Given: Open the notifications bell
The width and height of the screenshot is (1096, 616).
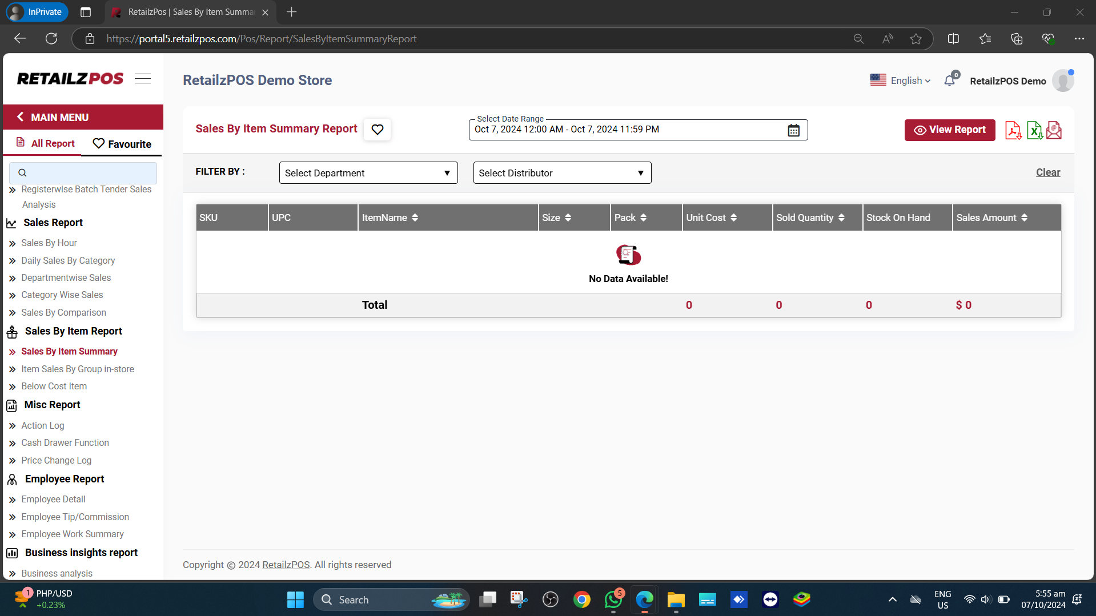Looking at the screenshot, I should 950,80.
